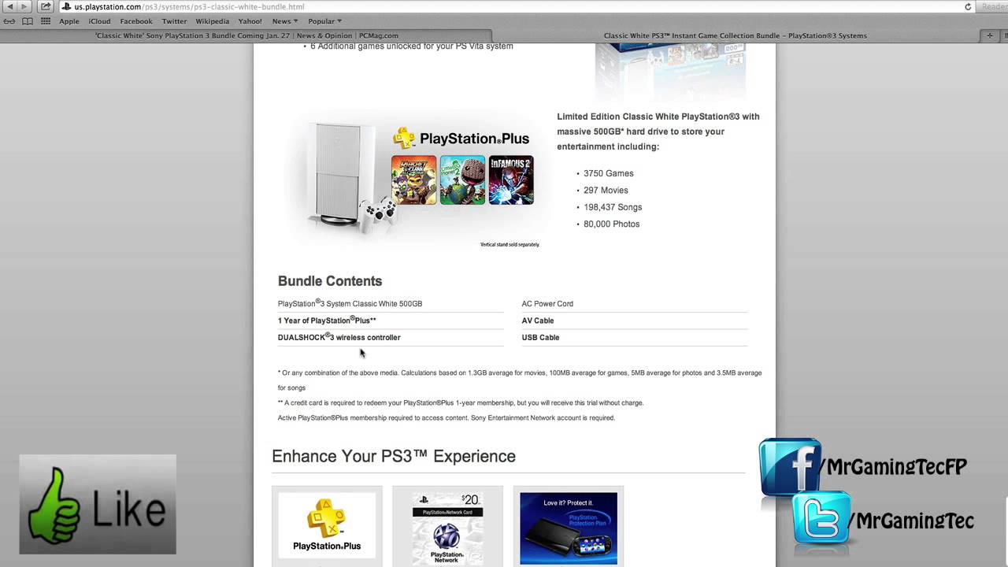Click the Facebook logo overlay icon
This screenshot has height=567, width=1008.
pyautogui.click(x=791, y=467)
